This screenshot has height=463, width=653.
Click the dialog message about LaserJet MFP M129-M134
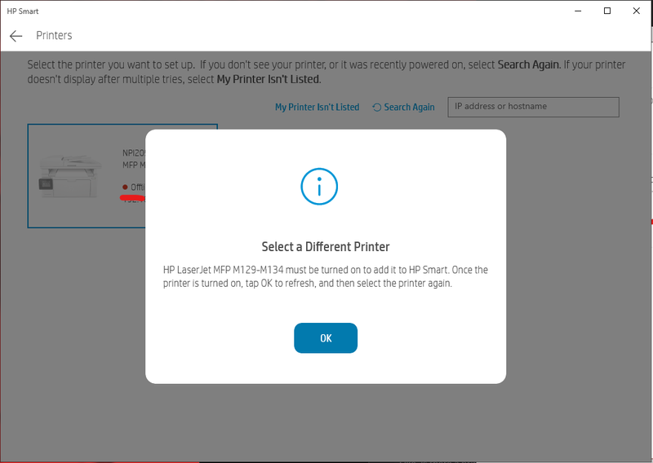tap(325, 276)
